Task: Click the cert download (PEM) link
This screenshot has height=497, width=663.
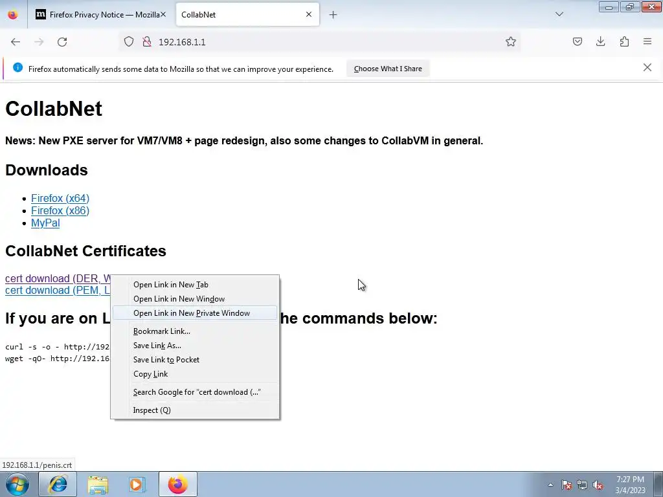Action: (58, 291)
